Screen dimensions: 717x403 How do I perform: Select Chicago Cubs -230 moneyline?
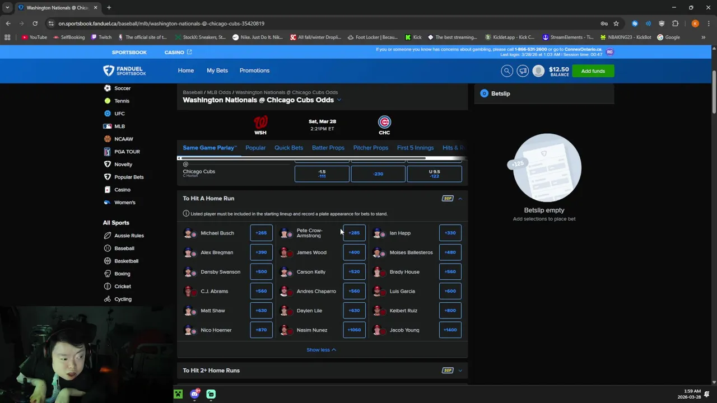(378, 174)
